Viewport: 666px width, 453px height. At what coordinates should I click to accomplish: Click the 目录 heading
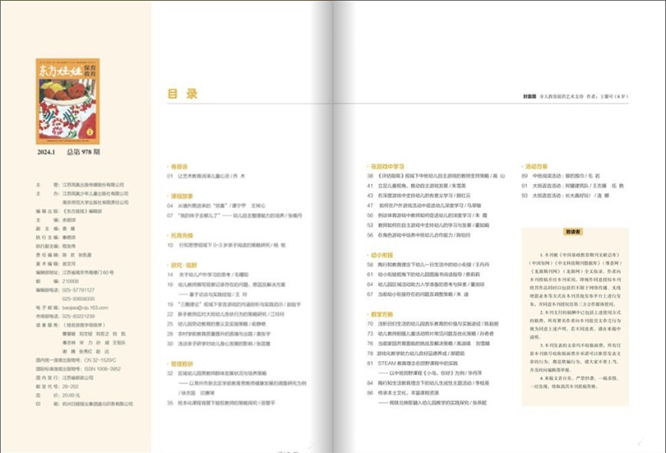click(x=183, y=94)
